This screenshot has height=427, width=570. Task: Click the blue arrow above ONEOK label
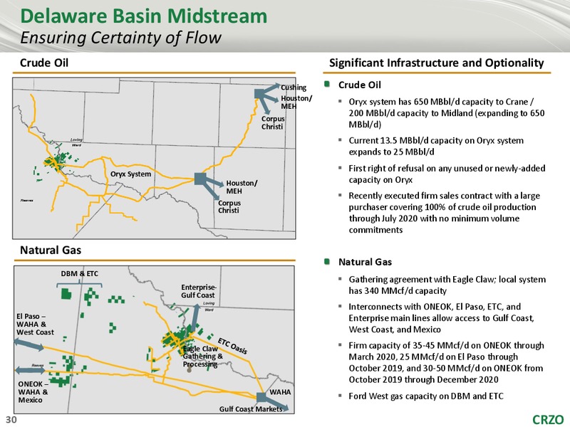tap(30, 370)
